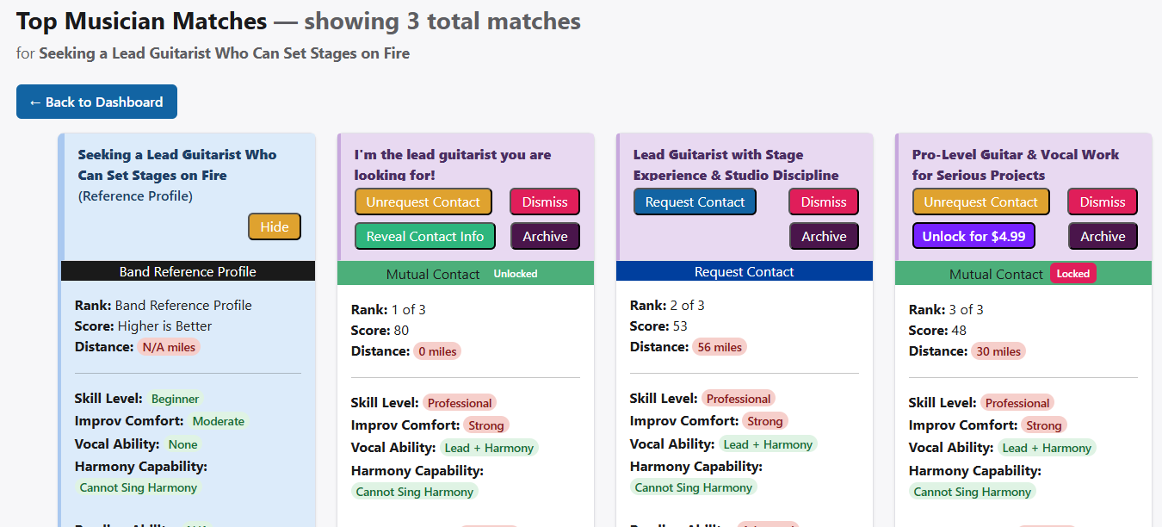This screenshot has width=1162, height=527.
Task: Click the Locked badge on rank 3 match
Action: 1072,273
